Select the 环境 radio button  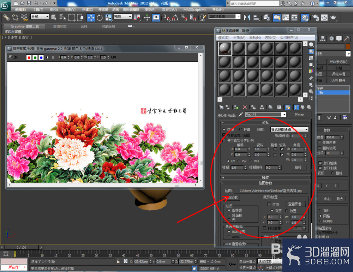(x=240, y=129)
